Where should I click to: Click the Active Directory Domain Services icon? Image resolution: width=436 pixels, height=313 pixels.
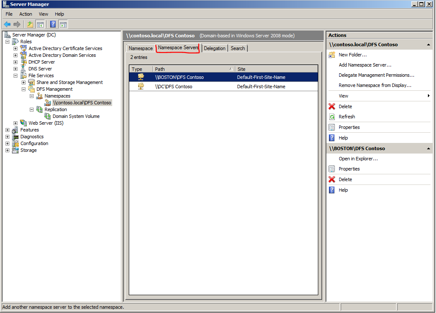pyautogui.click(x=24, y=55)
